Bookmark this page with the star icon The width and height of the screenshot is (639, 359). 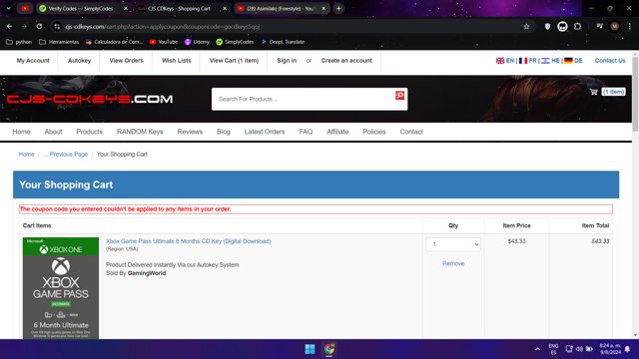pyautogui.click(x=526, y=27)
